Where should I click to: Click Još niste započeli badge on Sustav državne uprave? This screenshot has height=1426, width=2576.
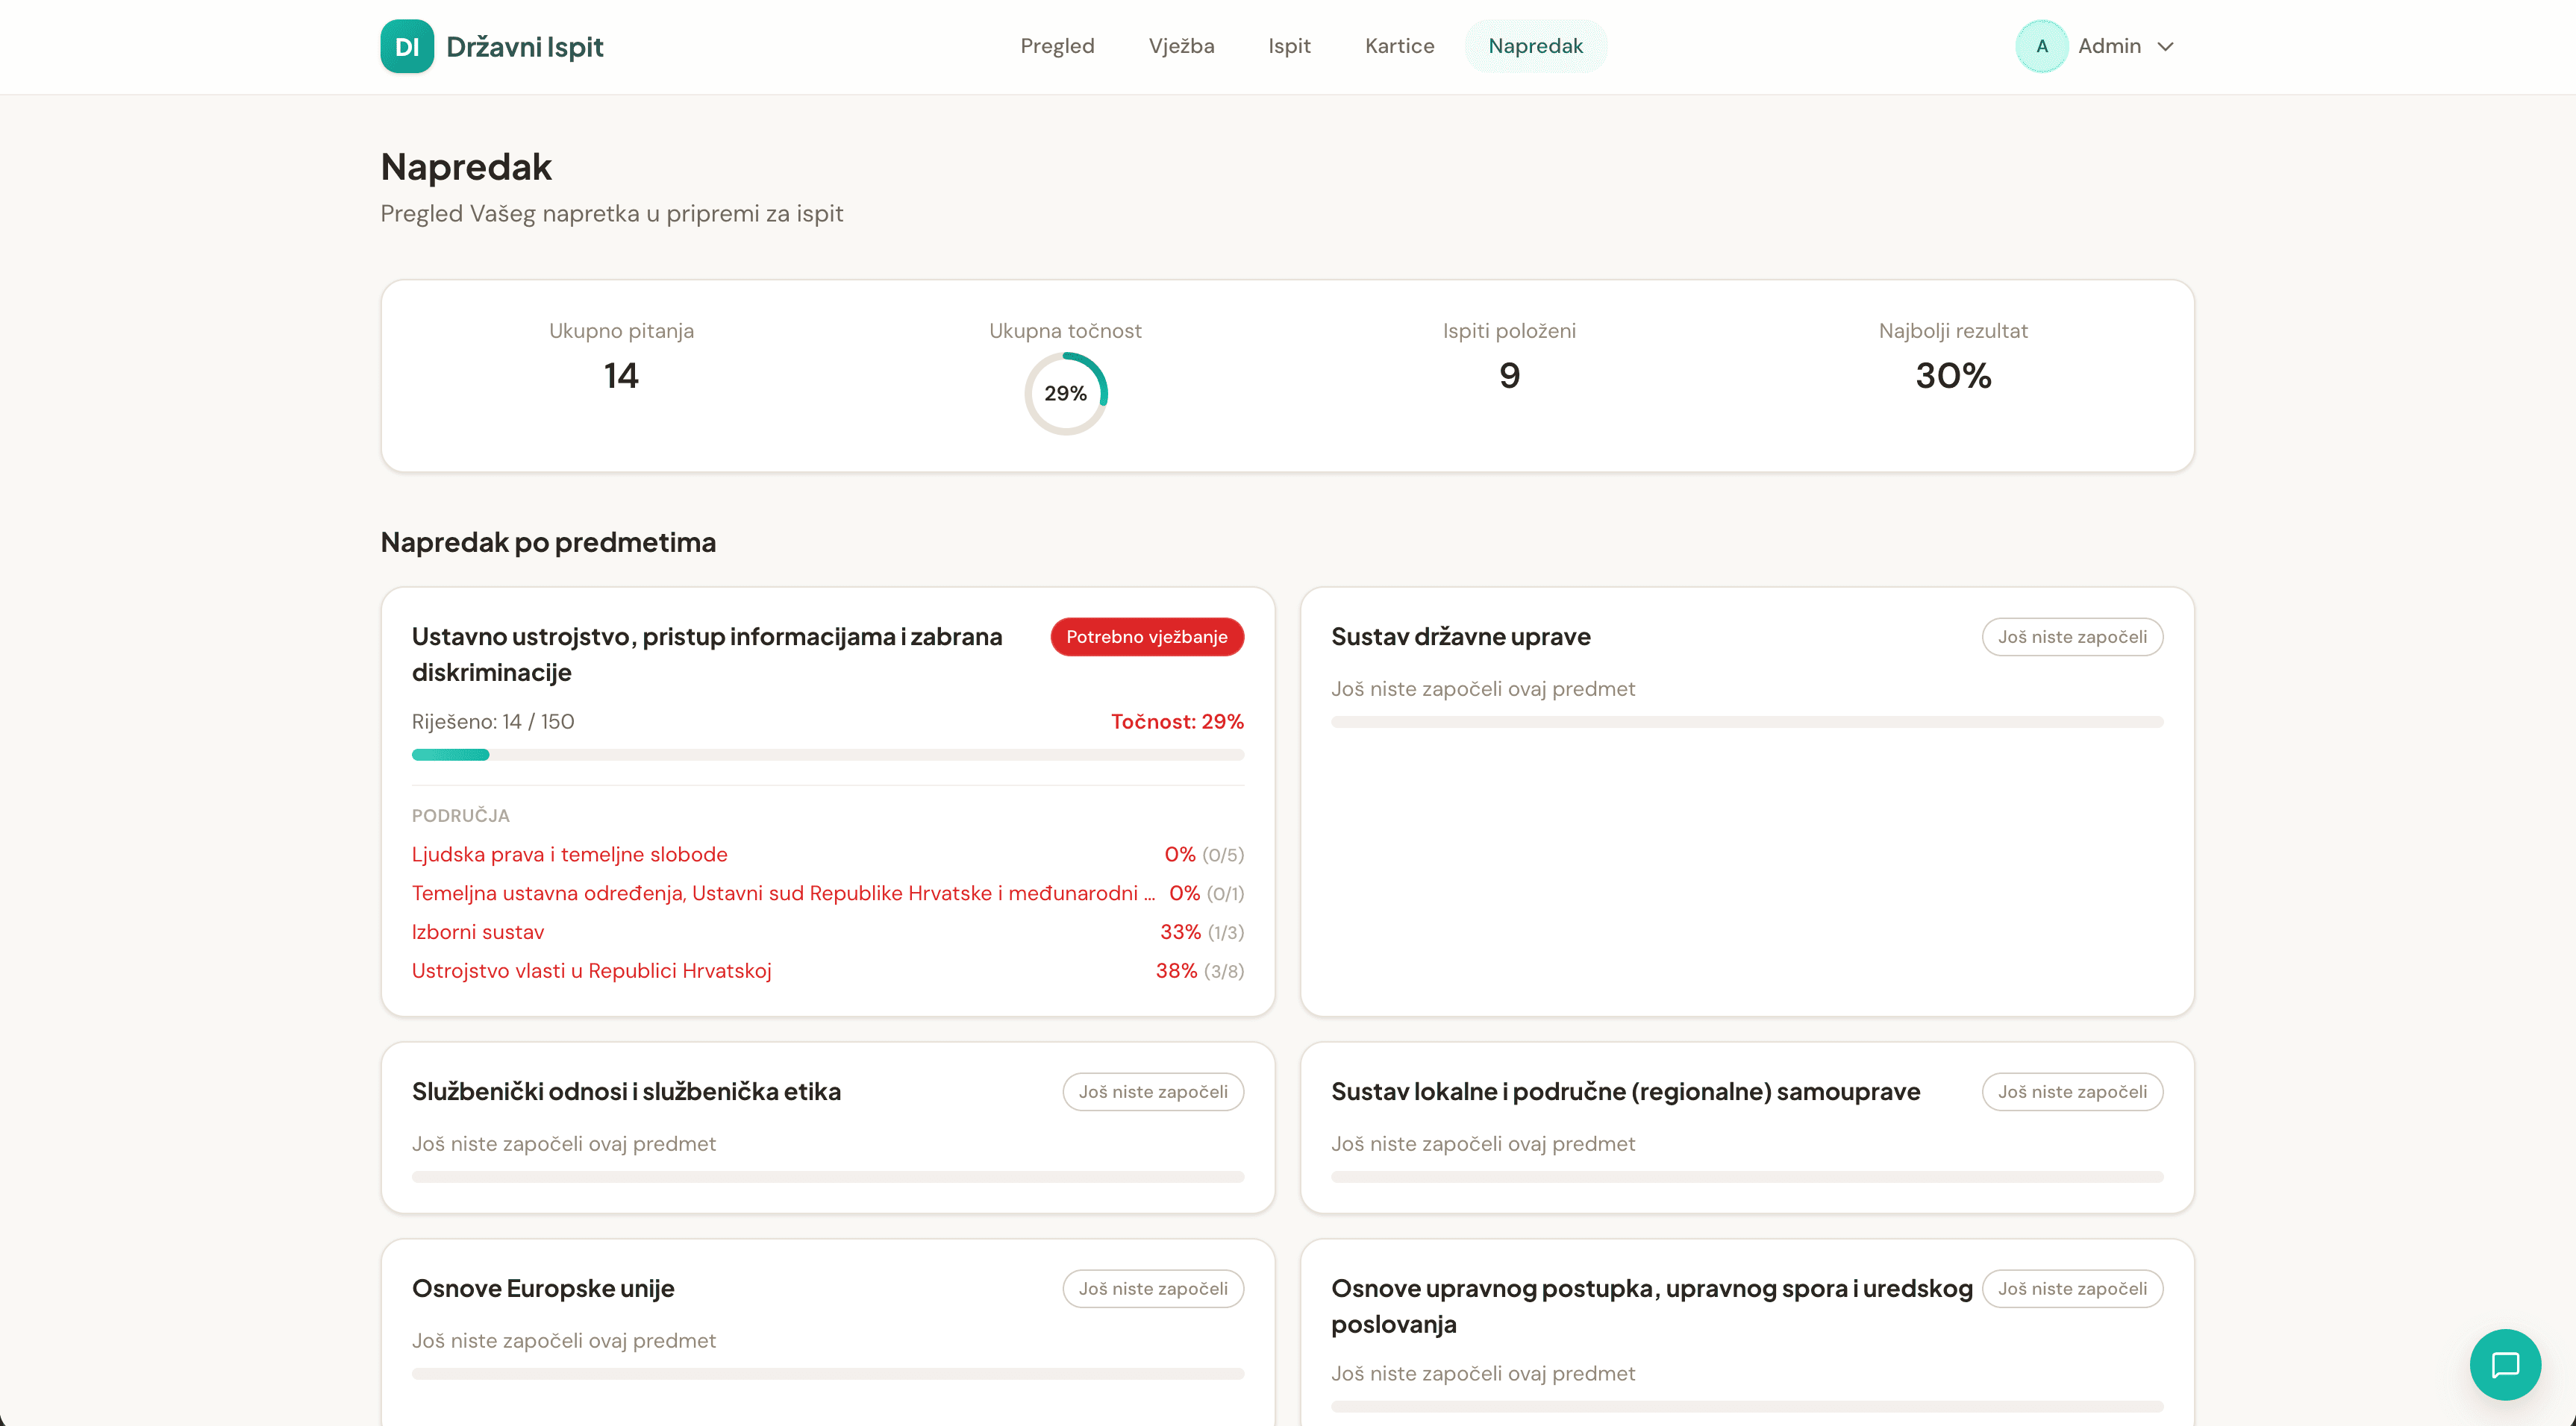[x=2072, y=636]
